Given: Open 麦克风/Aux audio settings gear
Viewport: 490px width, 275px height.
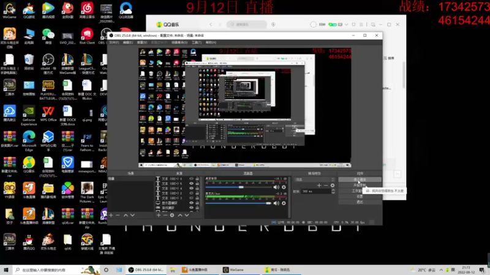Looking at the screenshot, I should pyautogui.click(x=284, y=204).
